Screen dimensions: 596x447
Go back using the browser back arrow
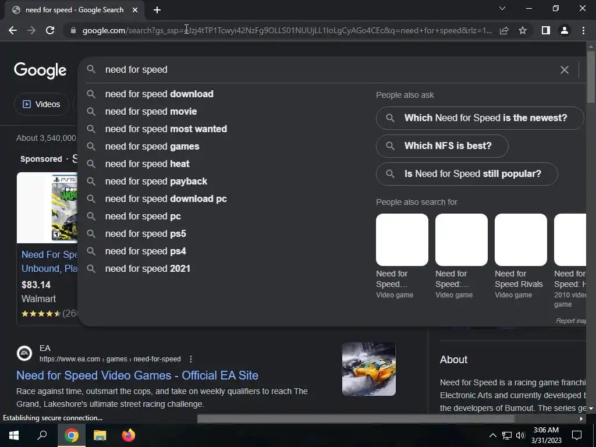tap(13, 30)
